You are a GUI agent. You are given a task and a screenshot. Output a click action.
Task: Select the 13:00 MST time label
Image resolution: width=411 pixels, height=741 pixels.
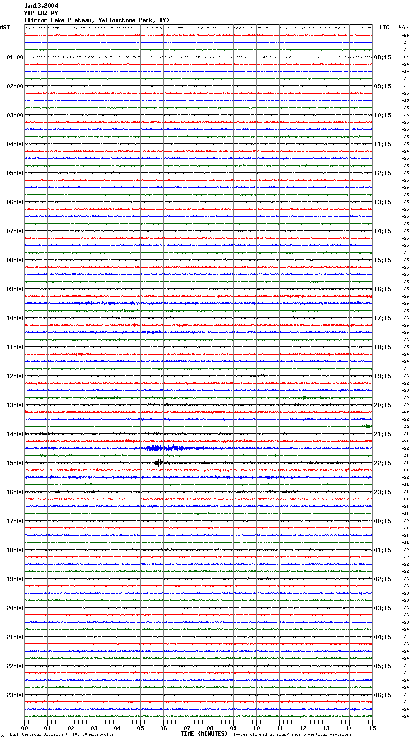pos(15,405)
